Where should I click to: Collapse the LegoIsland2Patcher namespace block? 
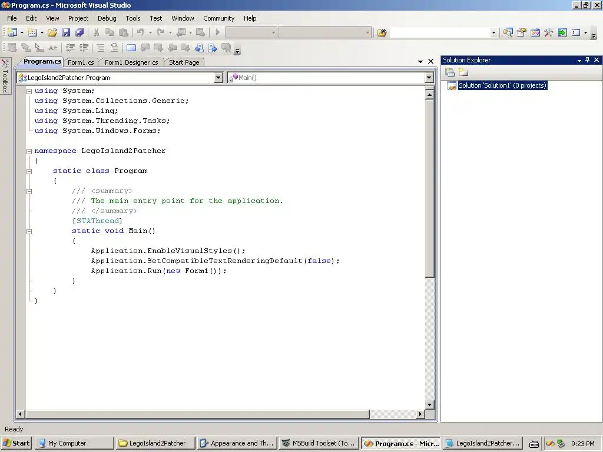[29, 151]
